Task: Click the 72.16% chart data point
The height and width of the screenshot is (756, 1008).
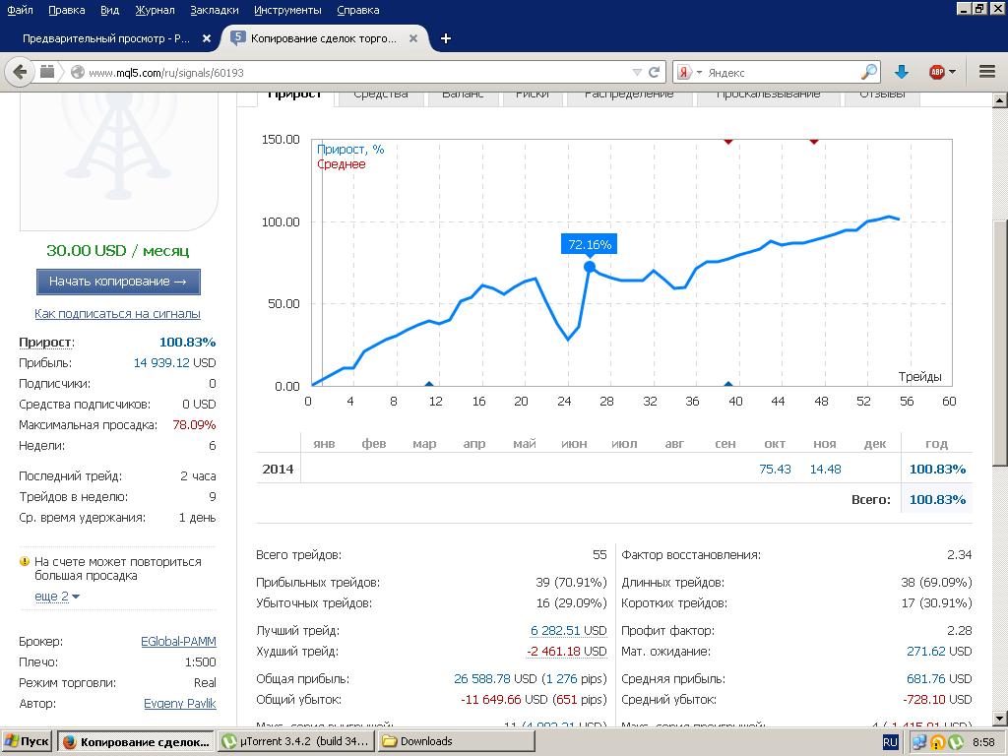Action: click(590, 267)
